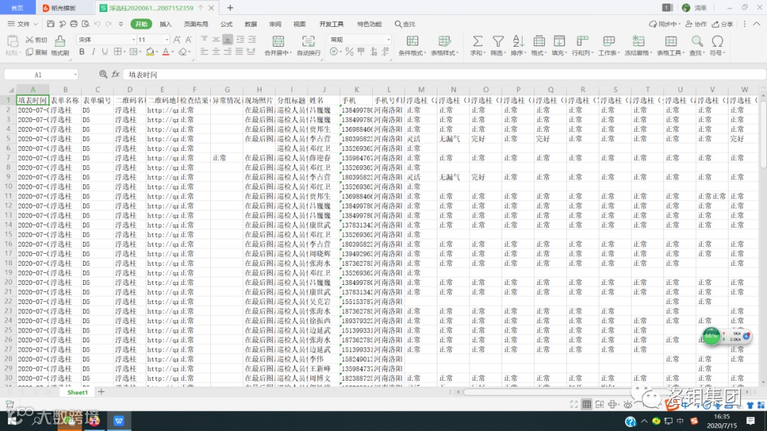This screenshot has height=431, width=767.
Task: Click the search (查找) box in menu bar
Action: 405,24
